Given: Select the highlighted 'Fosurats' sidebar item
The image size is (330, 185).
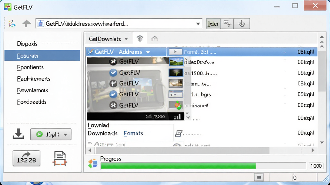Looking at the screenshot, I should tap(42, 56).
